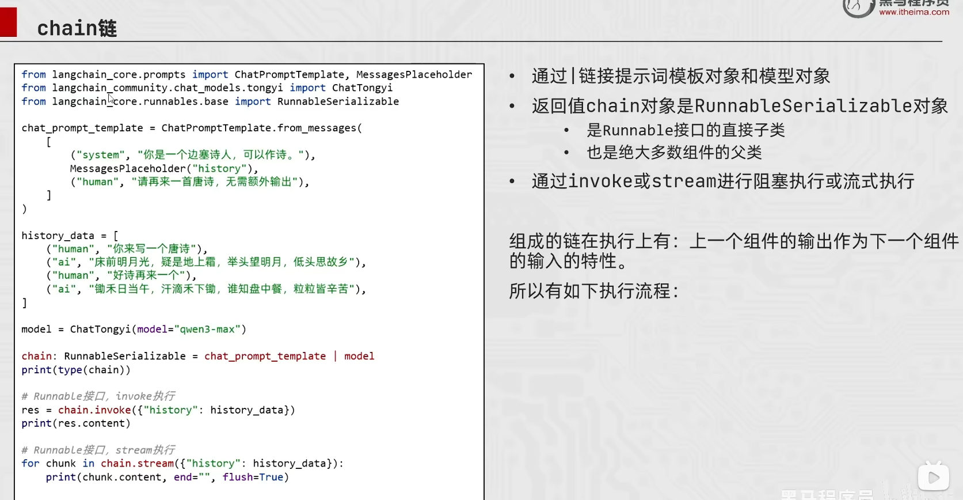Click the '锄禾日当午' ai line

click(206, 289)
